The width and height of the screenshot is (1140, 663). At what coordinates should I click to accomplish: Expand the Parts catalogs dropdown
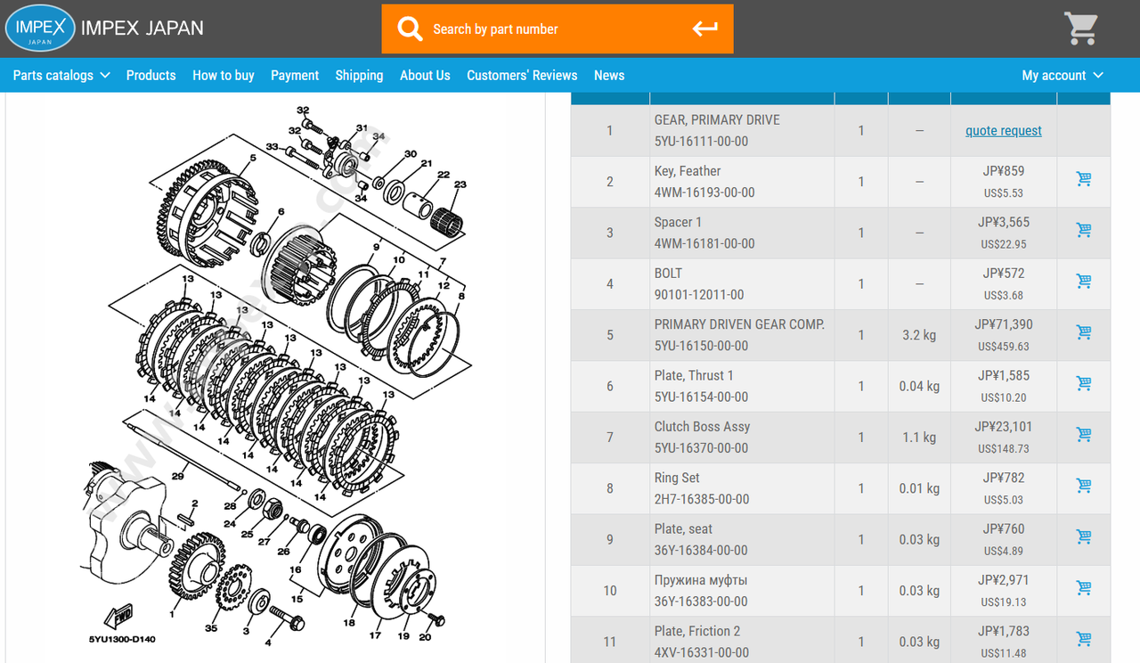tap(61, 76)
